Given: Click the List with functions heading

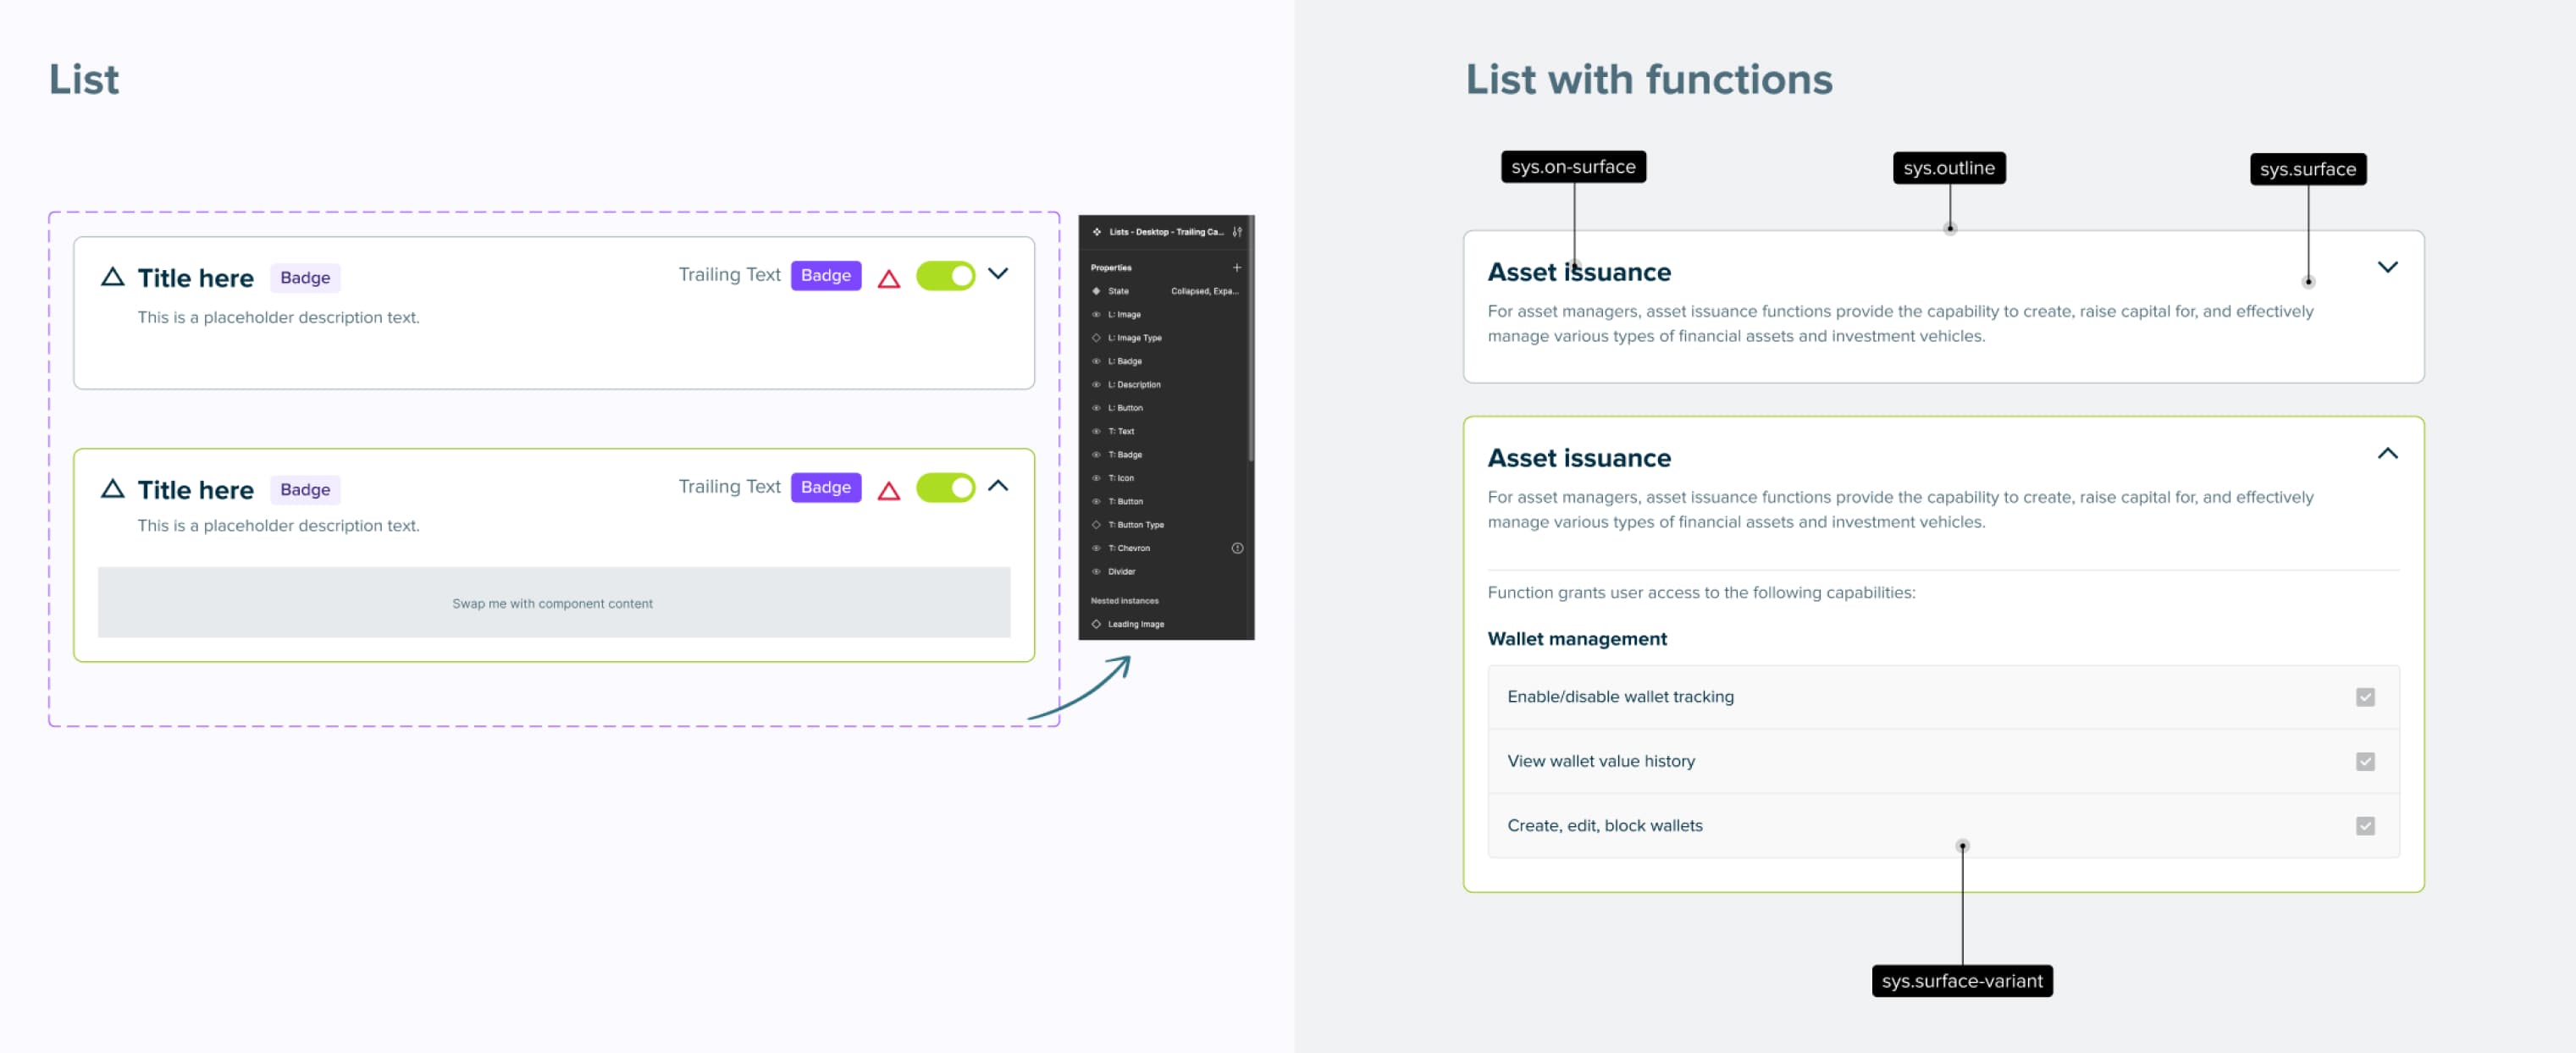Looking at the screenshot, I should (x=1649, y=80).
